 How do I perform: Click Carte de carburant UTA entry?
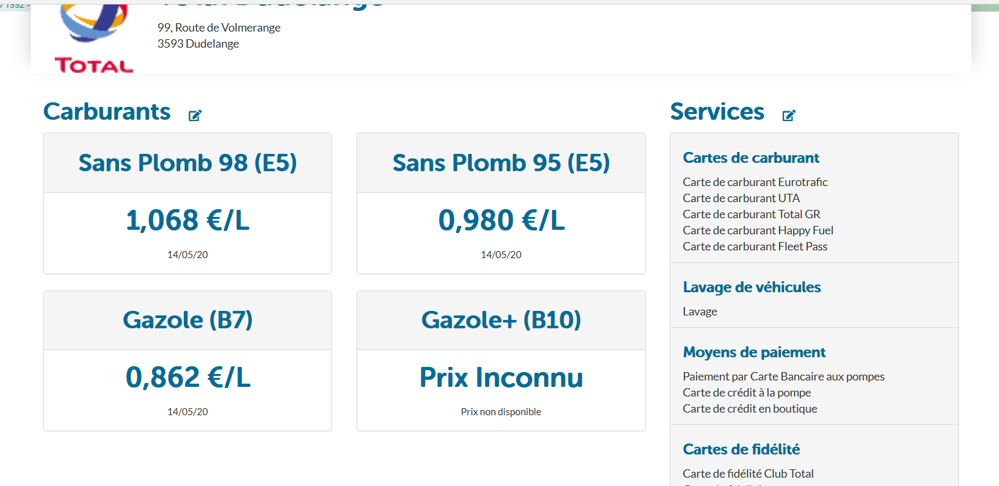point(741,198)
